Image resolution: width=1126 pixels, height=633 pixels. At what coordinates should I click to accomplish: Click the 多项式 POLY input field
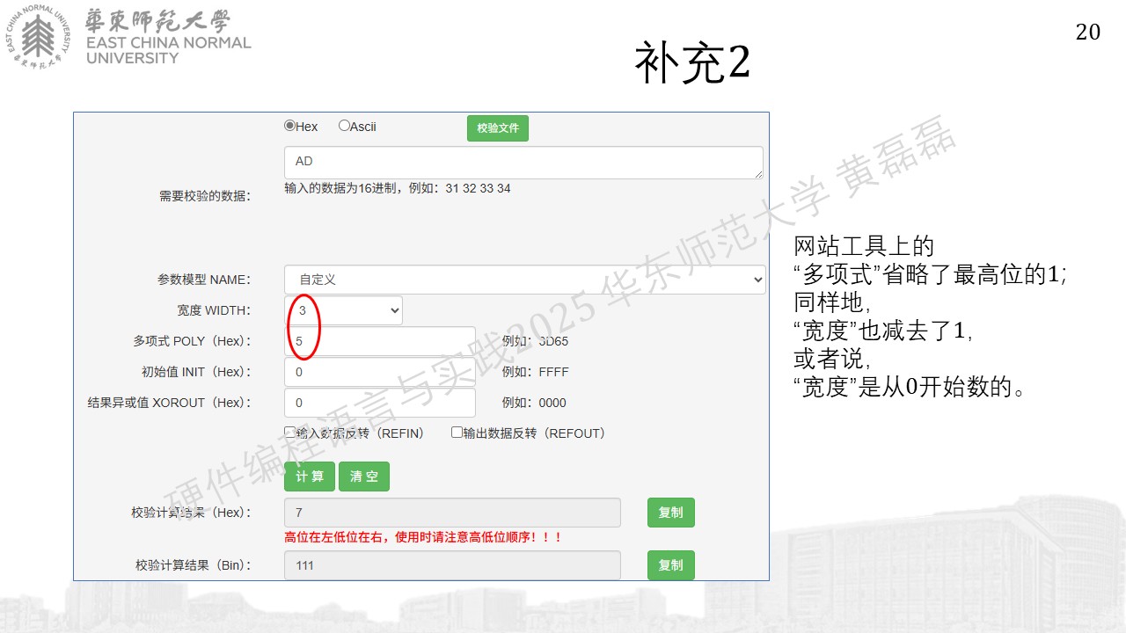coord(380,341)
